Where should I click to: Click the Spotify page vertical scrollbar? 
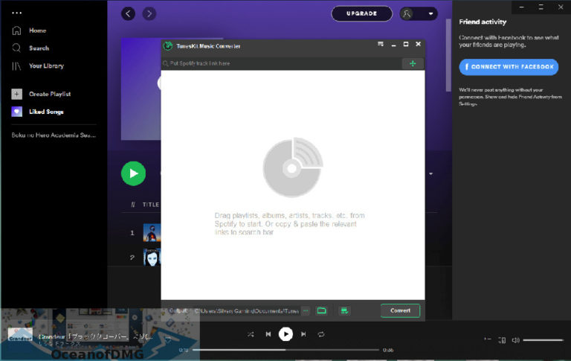[x=448, y=55]
